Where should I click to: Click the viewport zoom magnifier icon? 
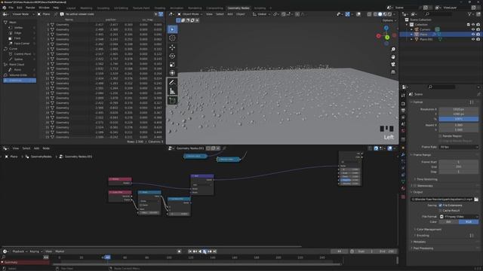tap(393, 50)
